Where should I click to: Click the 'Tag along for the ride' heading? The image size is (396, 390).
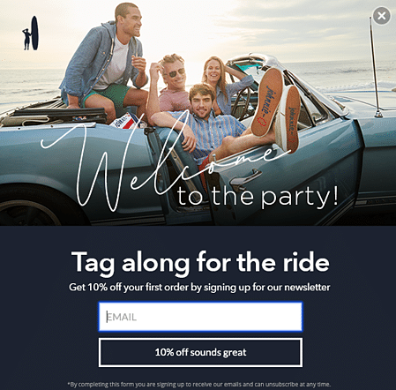[x=200, y=262]
